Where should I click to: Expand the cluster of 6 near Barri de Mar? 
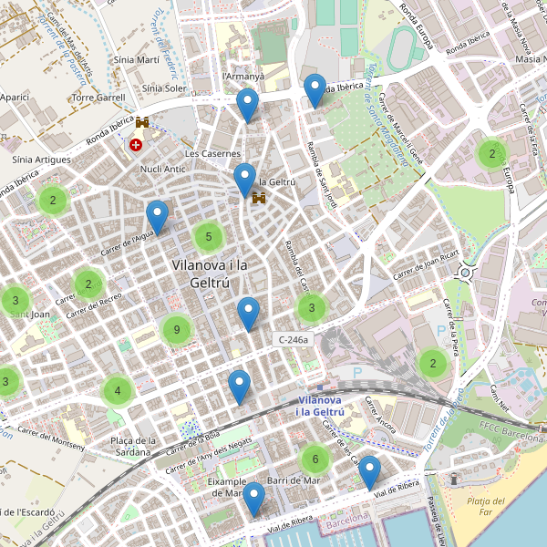click(x=315, y=459)
